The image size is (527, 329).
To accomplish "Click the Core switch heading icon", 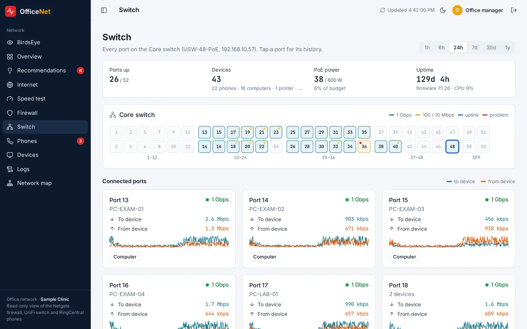I will click(113, 115).
